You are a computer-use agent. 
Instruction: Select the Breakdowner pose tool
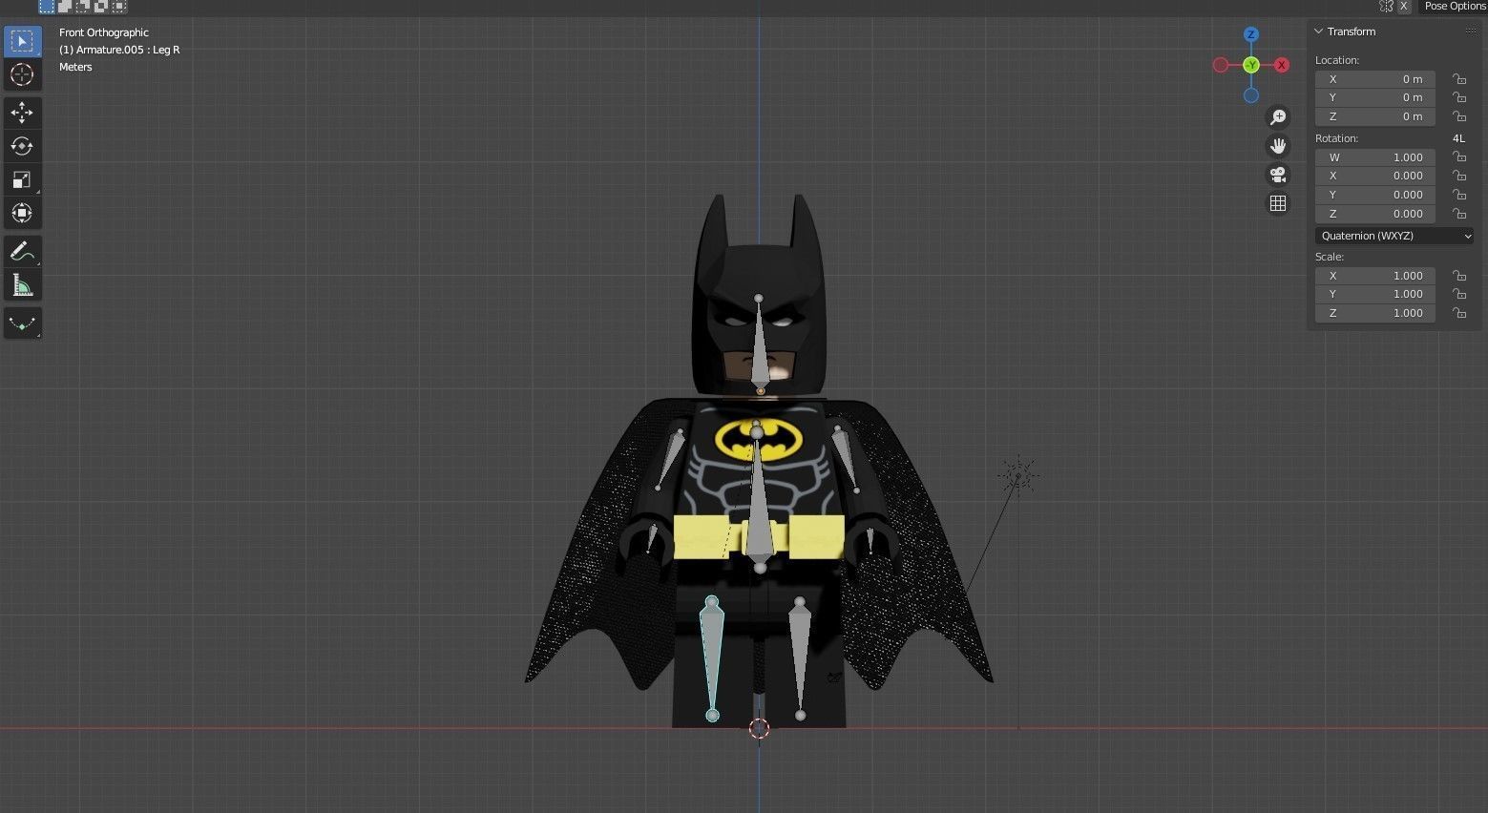click(x=22, y=323)
